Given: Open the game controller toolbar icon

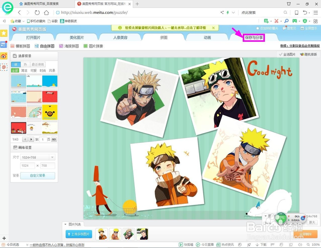Looking at the screenshot, I should [x=295, y=21].
